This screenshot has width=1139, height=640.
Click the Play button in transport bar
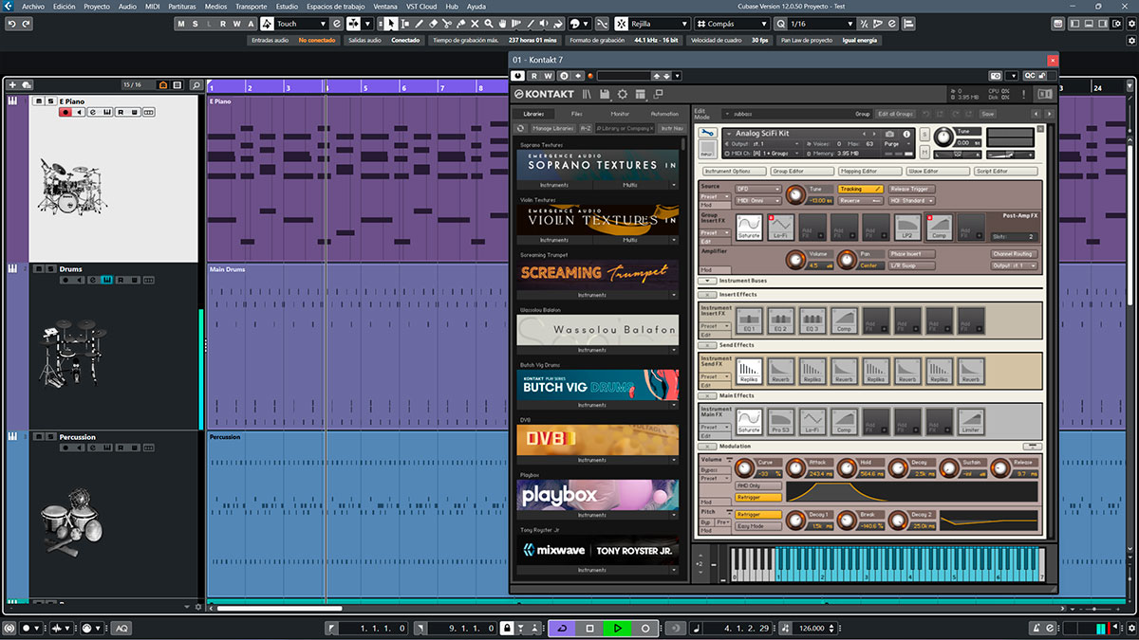617,629
